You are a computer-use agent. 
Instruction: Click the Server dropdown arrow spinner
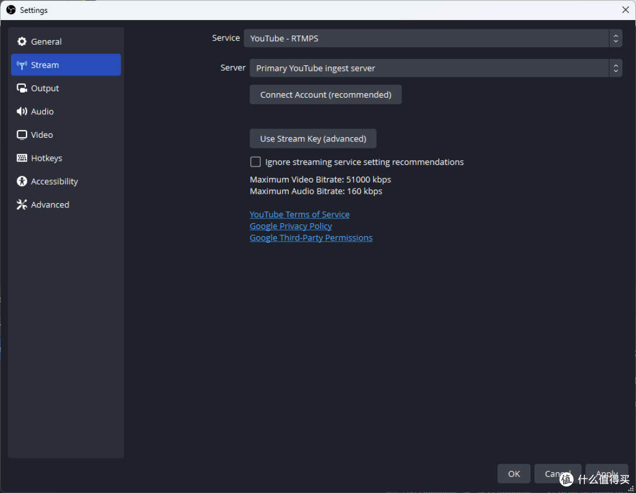(x=616, y=68)
